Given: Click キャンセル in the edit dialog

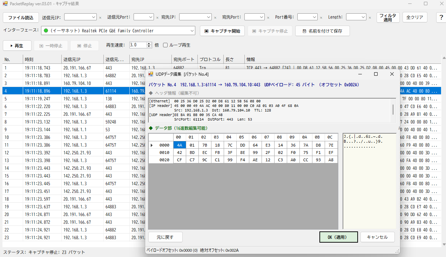Looking at the screenshot, I should (x=378, y=237).
